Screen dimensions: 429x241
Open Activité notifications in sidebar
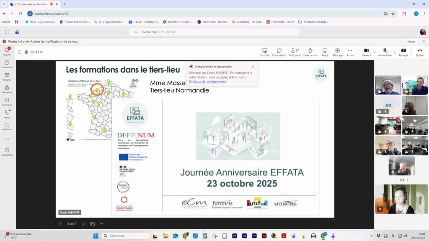[7, 51]
